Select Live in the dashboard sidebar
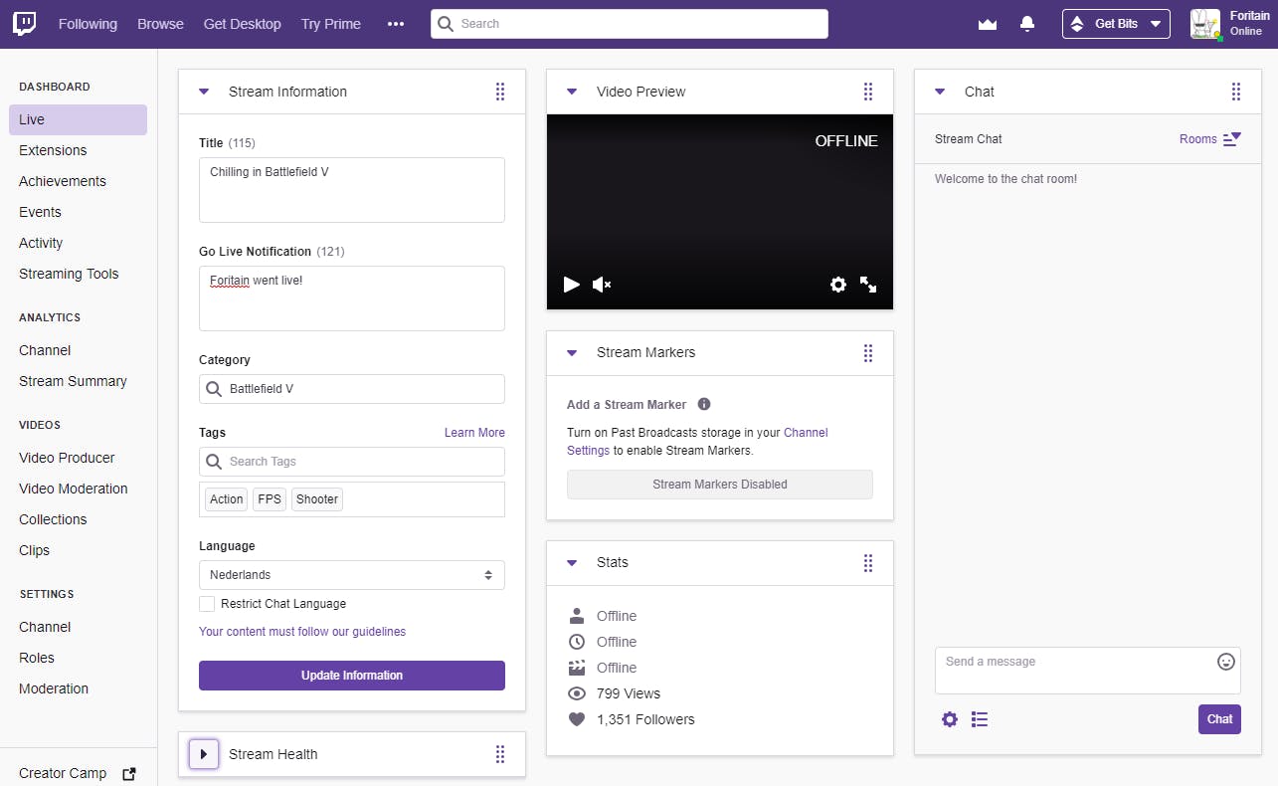Image resolution: width=1278 pixels, height=786 pixels. click(x=78, y=119)
